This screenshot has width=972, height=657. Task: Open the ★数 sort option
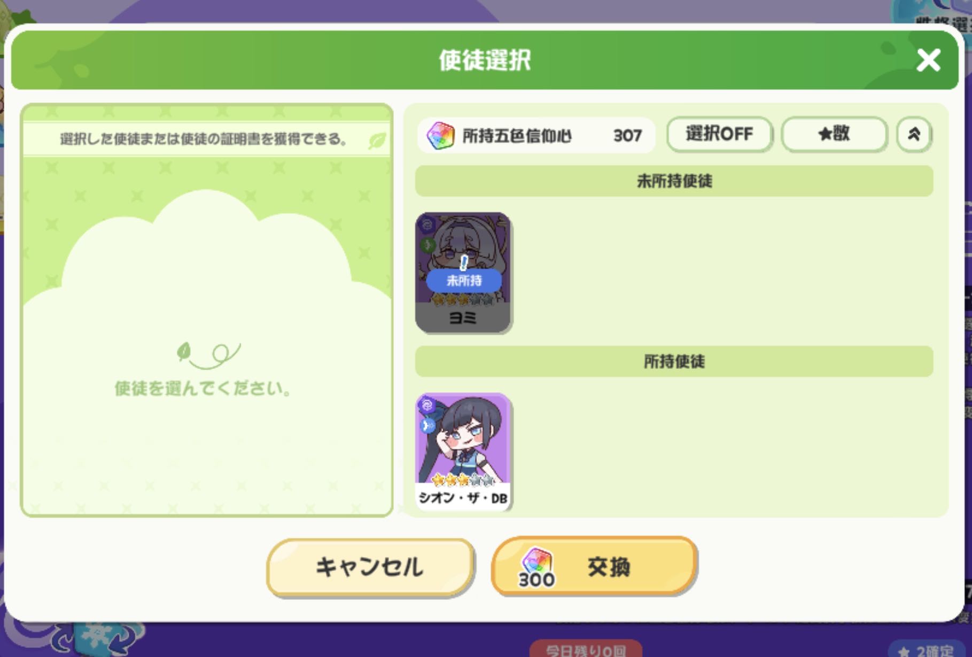click(834, 134)
